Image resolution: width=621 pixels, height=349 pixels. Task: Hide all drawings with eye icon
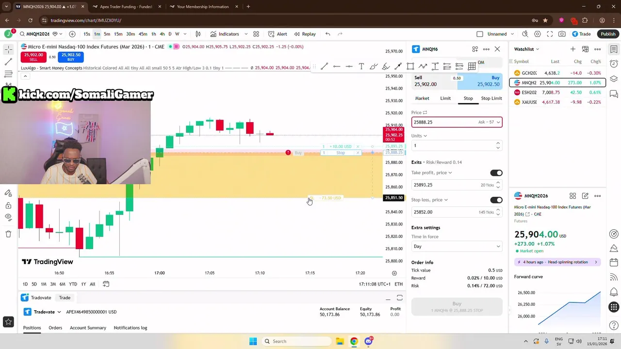click(8, 217)
